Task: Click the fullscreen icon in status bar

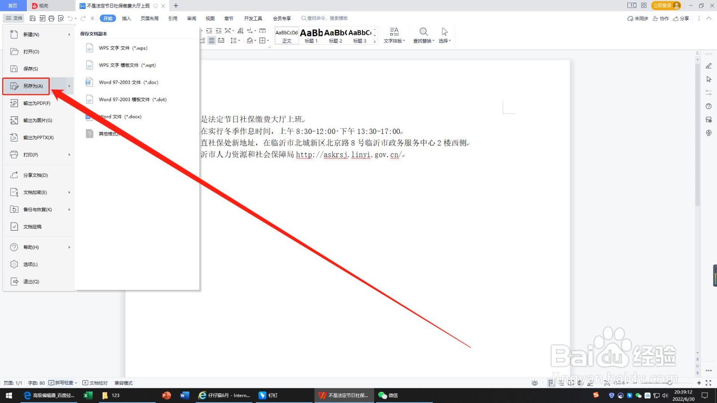Action: coord(708,383)
